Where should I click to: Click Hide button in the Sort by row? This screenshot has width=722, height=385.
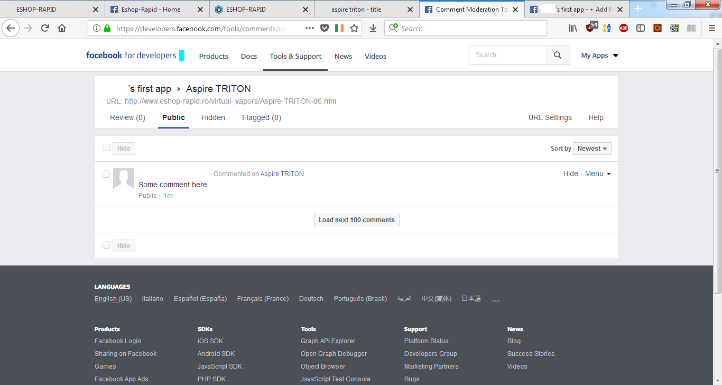(x=124, y=149)
